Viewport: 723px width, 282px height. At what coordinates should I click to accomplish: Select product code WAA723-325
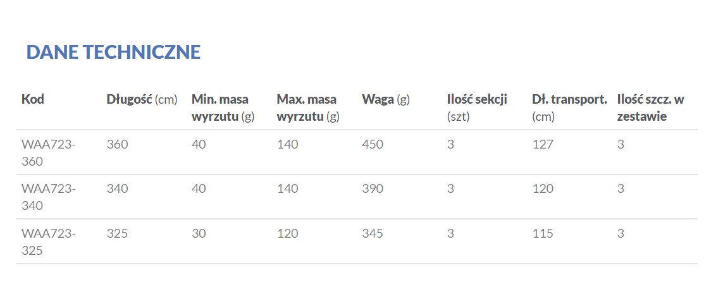point(49,242)
